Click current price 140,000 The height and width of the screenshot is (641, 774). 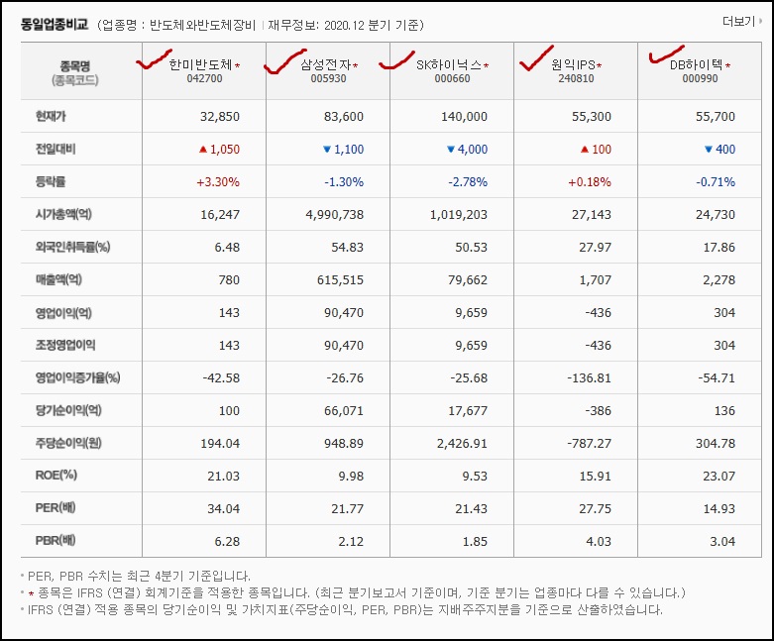coord(464,117)
